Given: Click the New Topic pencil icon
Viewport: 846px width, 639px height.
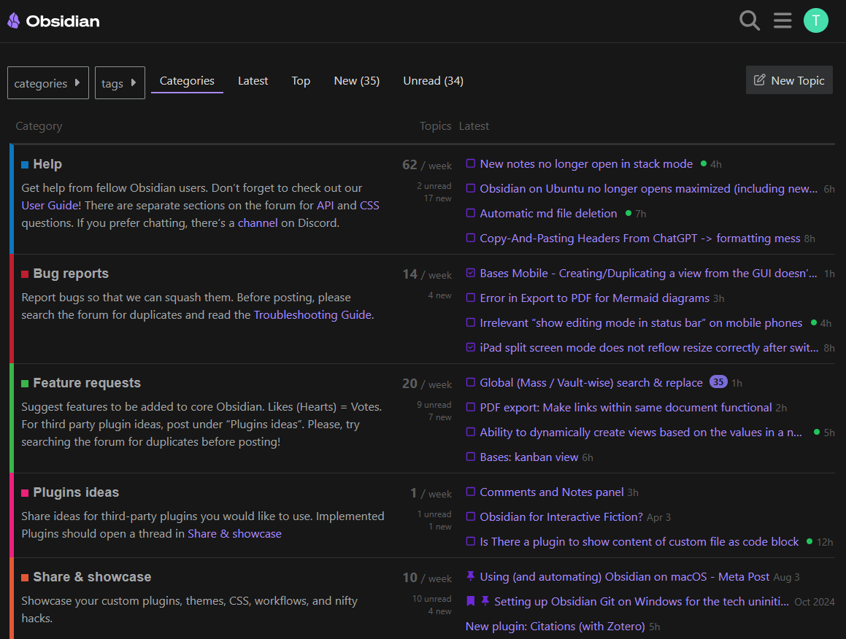Looking at the screenshot, I should [x=759, y=80].
